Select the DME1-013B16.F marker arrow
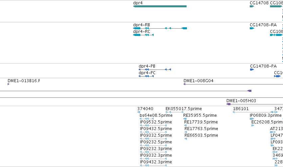Screen dimensions: 283x167 click(x=9, y=84)
